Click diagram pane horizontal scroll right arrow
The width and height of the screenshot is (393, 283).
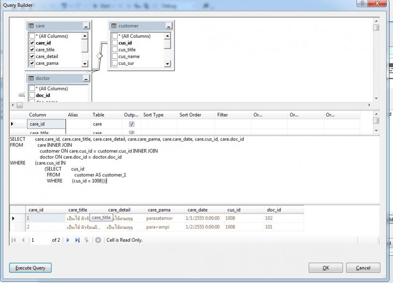click(369, 105)
